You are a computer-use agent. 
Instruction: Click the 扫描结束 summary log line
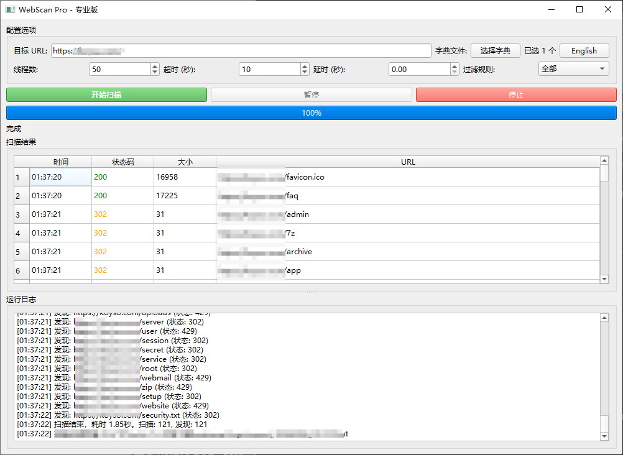(x=112, y=425)
